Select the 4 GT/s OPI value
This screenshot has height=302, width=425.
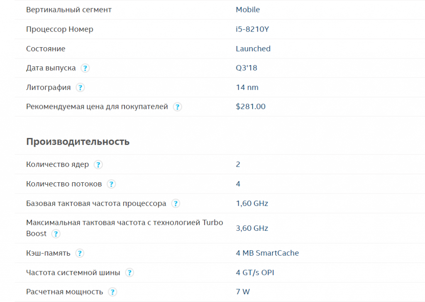(x=254, y=273)
